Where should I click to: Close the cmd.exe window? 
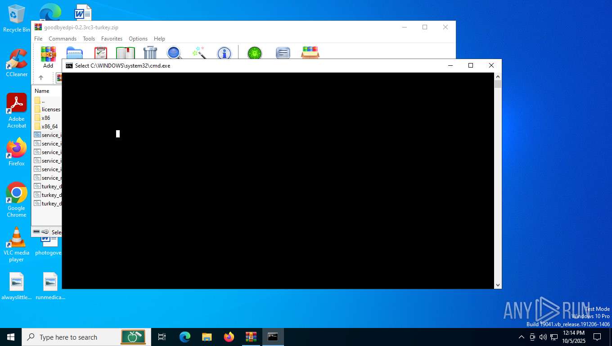pos(491,66)
